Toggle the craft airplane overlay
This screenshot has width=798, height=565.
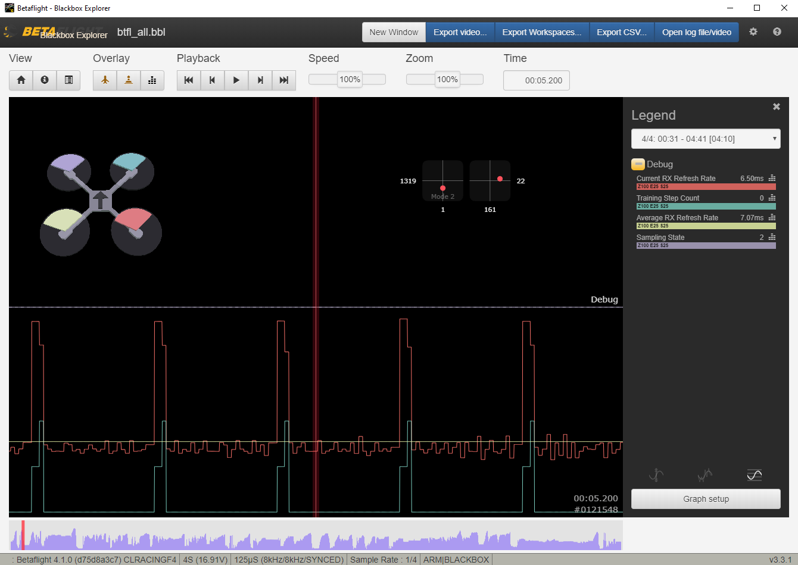(x=105, y=80)
